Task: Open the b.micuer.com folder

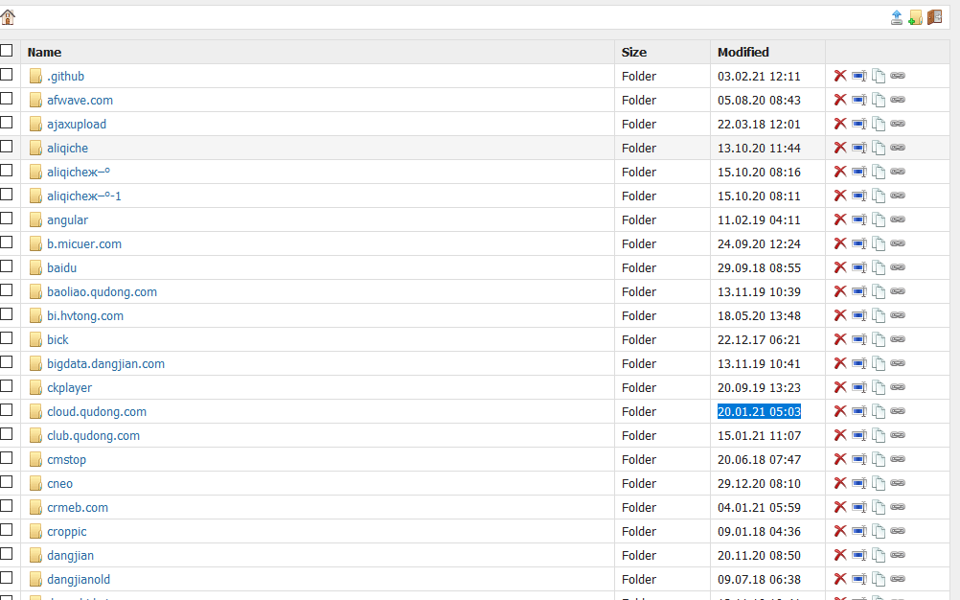Action: tap(84, 243)
